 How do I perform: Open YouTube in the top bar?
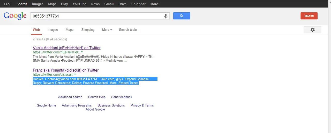[x=79, y=4]
